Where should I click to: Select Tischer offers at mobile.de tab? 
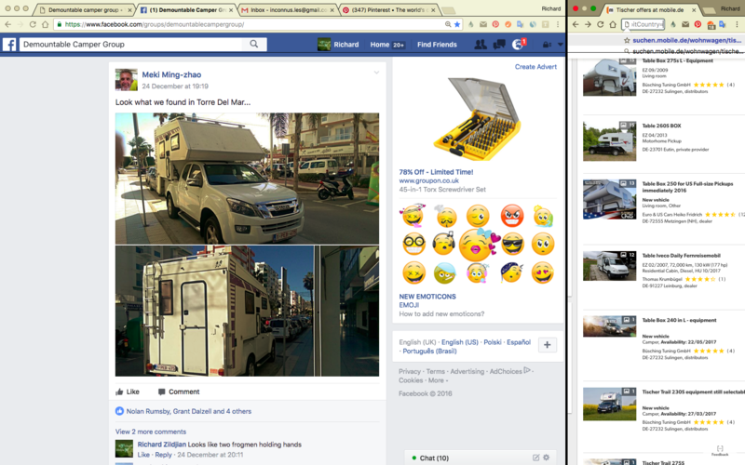649,9
